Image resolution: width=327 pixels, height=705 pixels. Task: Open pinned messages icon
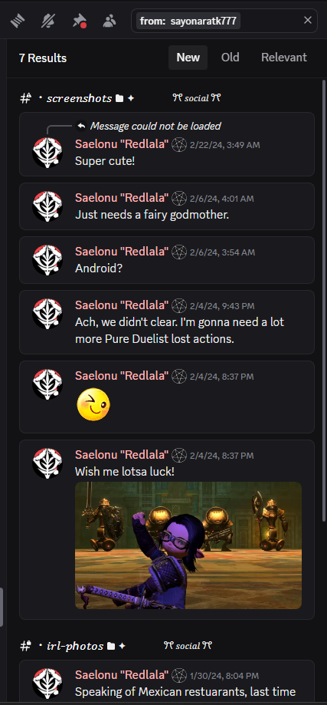[79, 21]
